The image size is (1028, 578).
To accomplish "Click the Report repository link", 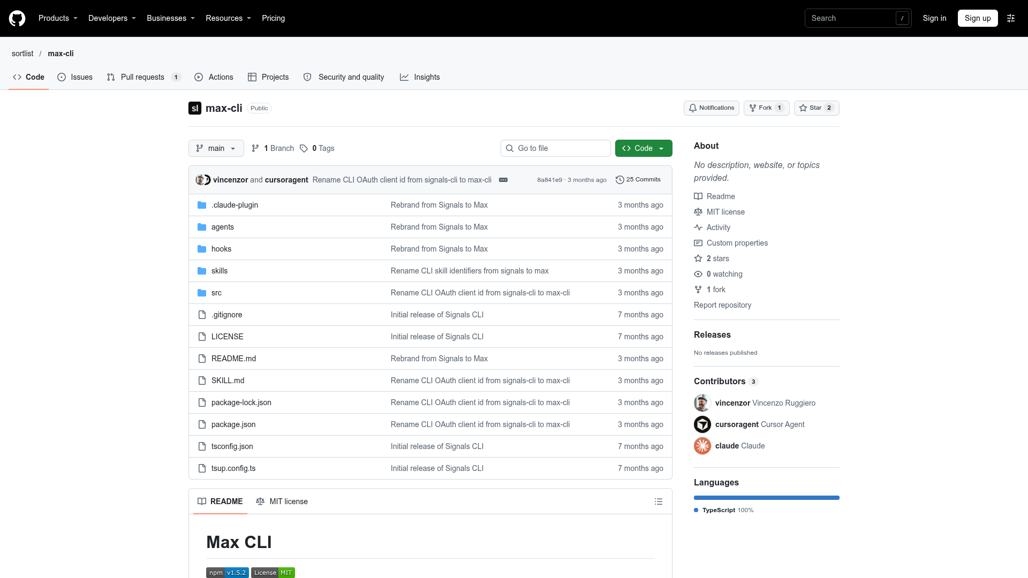I will click(x=722, y=305).
